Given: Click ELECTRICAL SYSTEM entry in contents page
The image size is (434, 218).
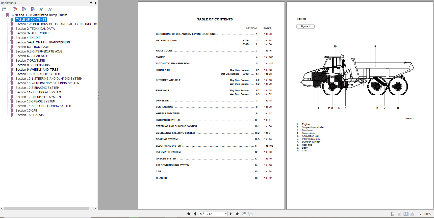Looking at the screenshot, I should [x=169, y=146].
